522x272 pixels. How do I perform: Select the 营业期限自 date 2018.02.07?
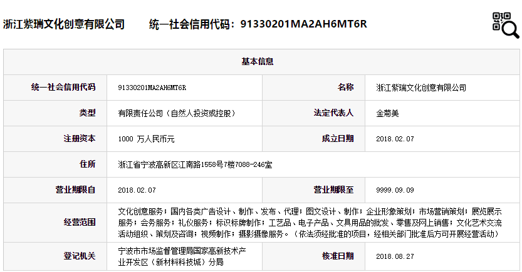pyautogui.click(x=137, y=190)
